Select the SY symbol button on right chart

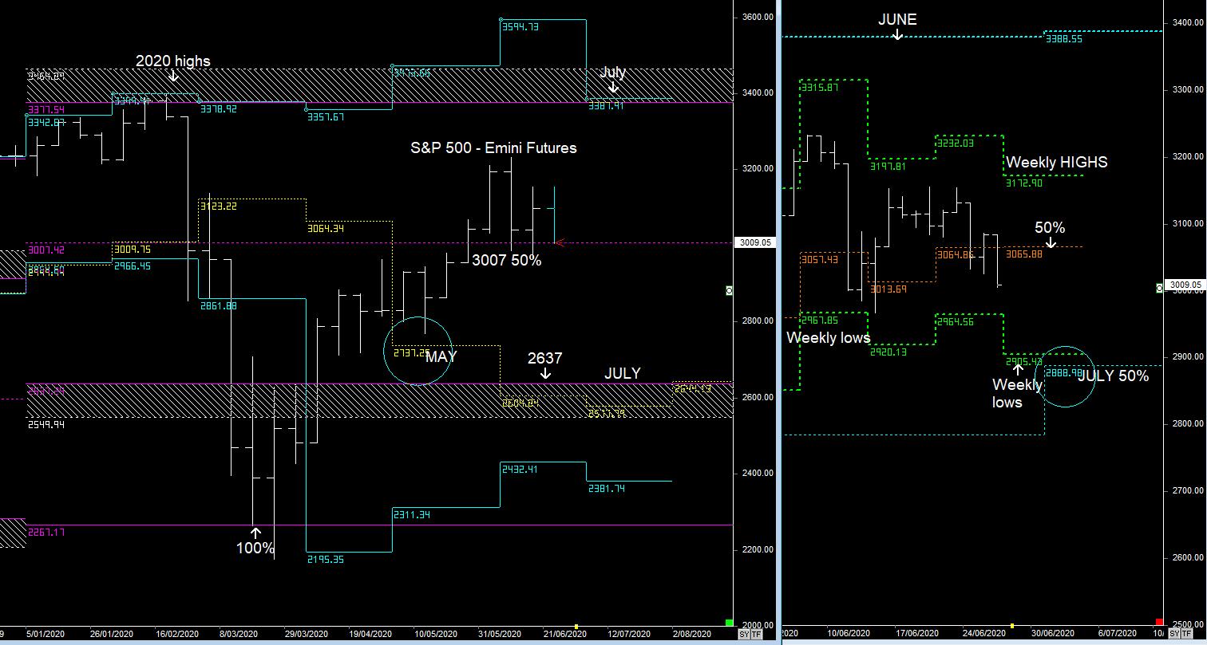pos(1174,633)
